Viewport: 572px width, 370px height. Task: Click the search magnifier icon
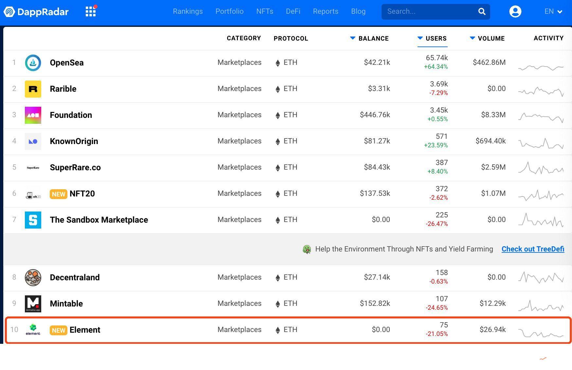(482, 11)
